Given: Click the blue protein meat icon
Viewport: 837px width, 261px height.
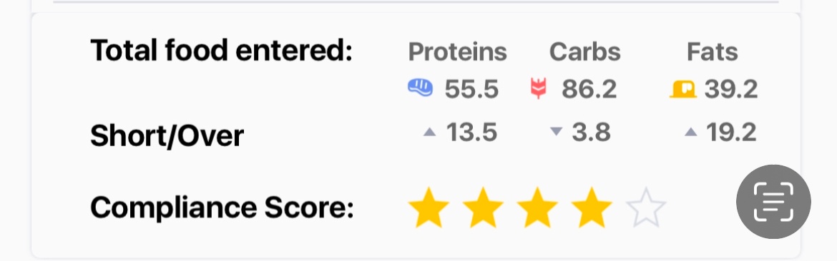Looking at the screenshot, I should point(421,88).
